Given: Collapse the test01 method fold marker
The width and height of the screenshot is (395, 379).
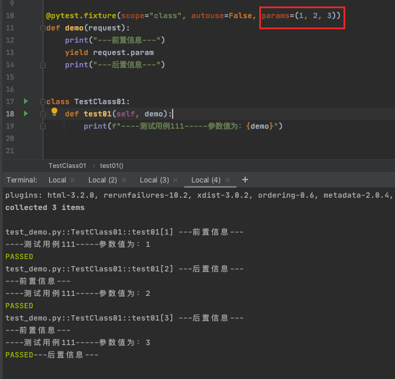Looking at the screenshot, I should point(43,114).
